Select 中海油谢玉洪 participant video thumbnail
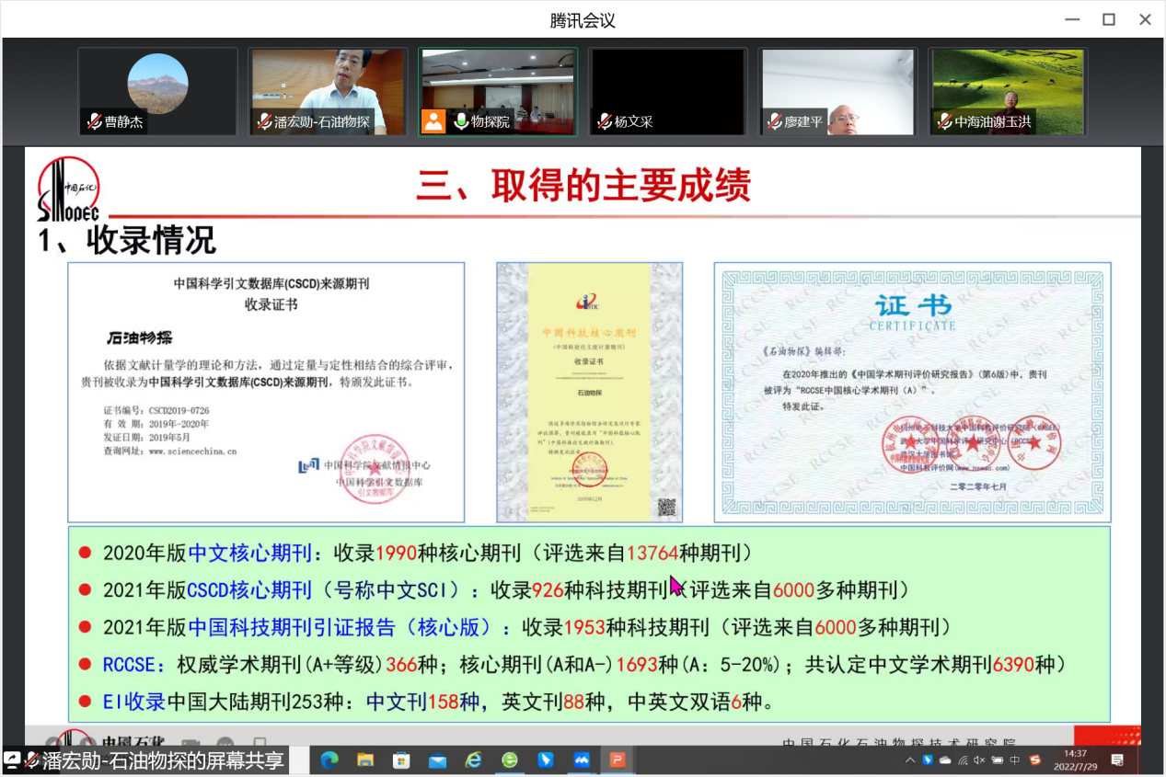1166x777 pixels. pos(1008,92)
